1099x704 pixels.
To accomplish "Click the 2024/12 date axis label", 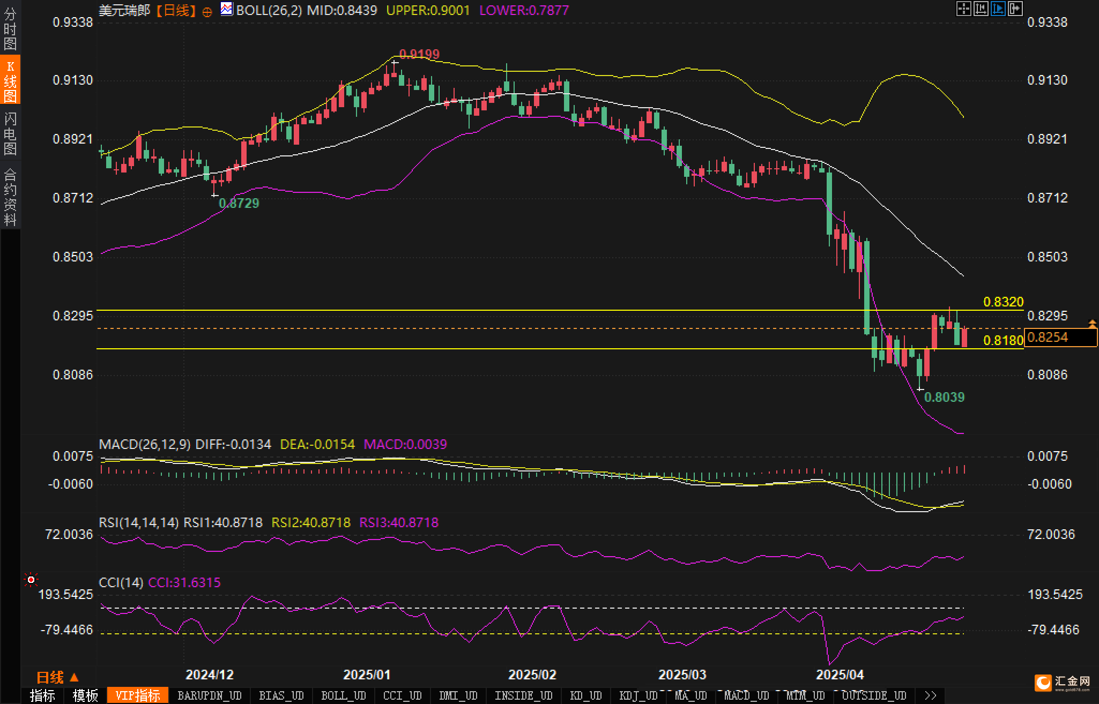I will (210, 675).
